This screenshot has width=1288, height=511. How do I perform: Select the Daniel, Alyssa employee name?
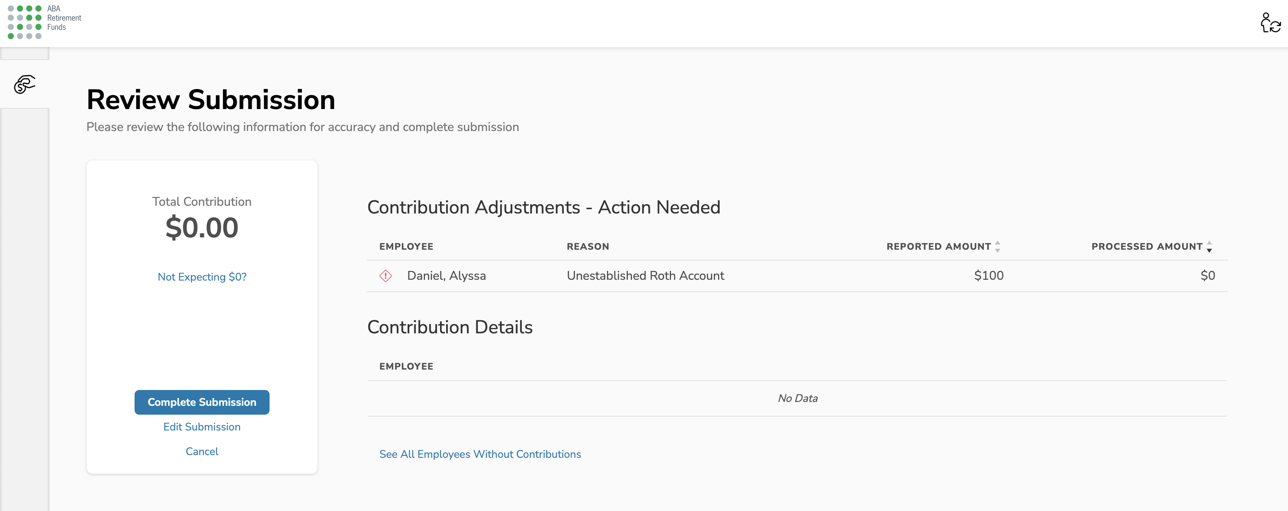coord(447,276)
